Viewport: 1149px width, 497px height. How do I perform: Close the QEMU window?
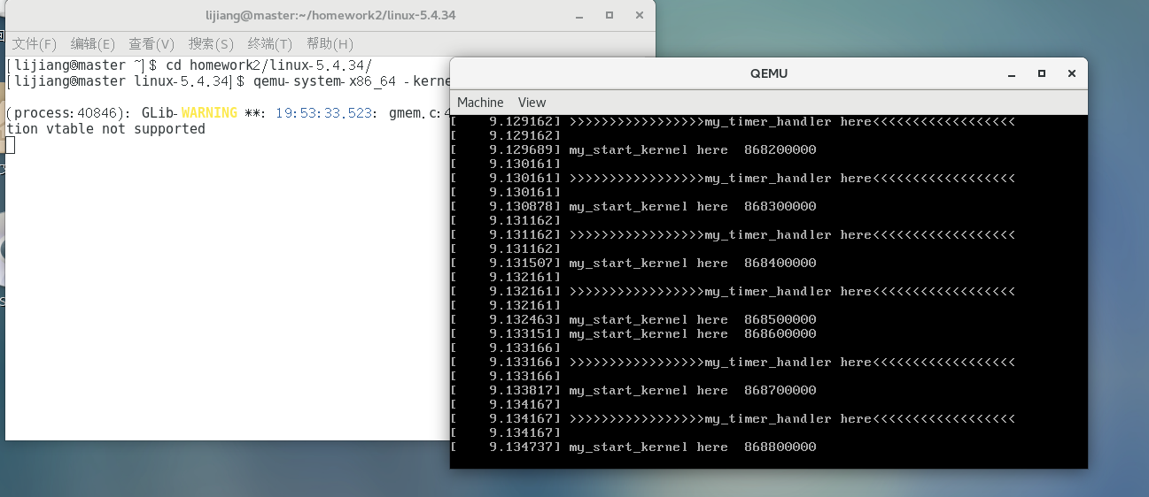click(1072, 74)
